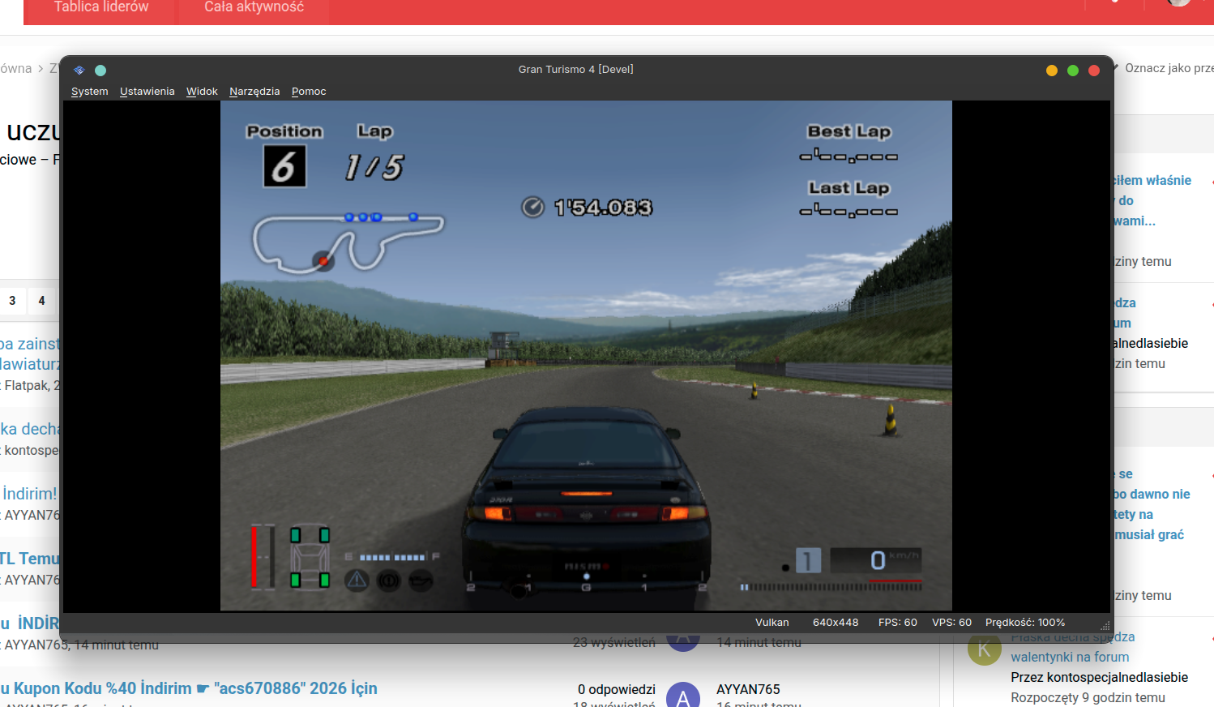Click the green K avatar in the sidebar

(x=985, y=649)
